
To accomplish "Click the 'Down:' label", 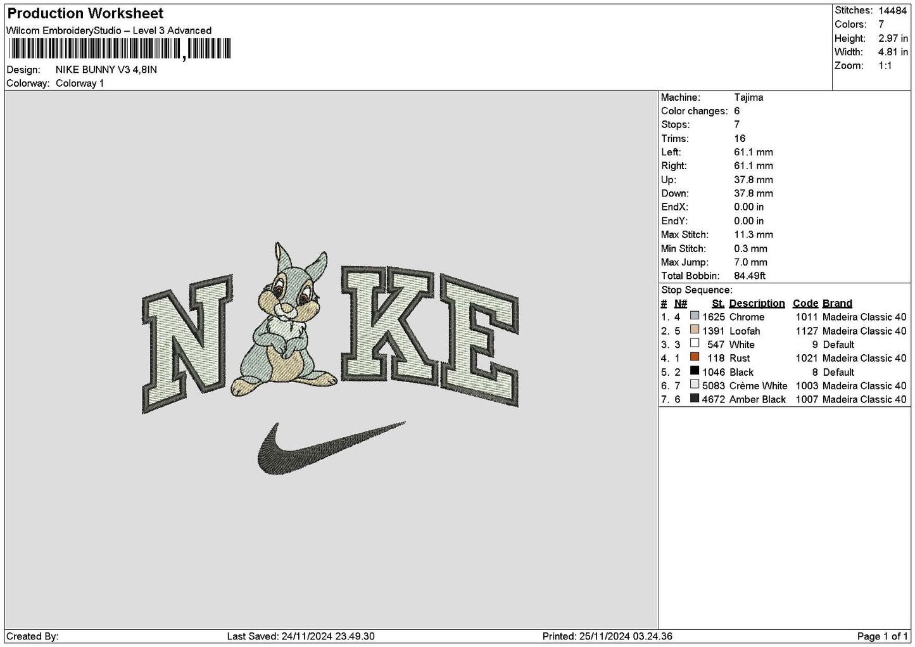I will point(675,194).
